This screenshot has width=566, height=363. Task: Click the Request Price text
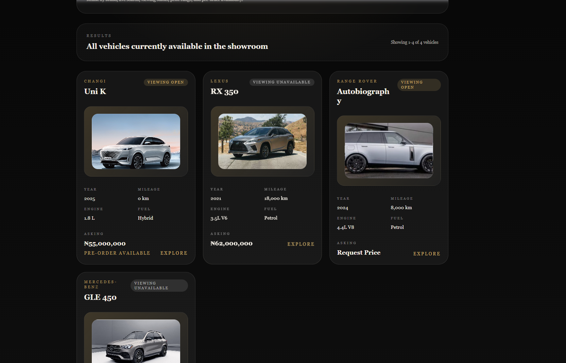359,253
